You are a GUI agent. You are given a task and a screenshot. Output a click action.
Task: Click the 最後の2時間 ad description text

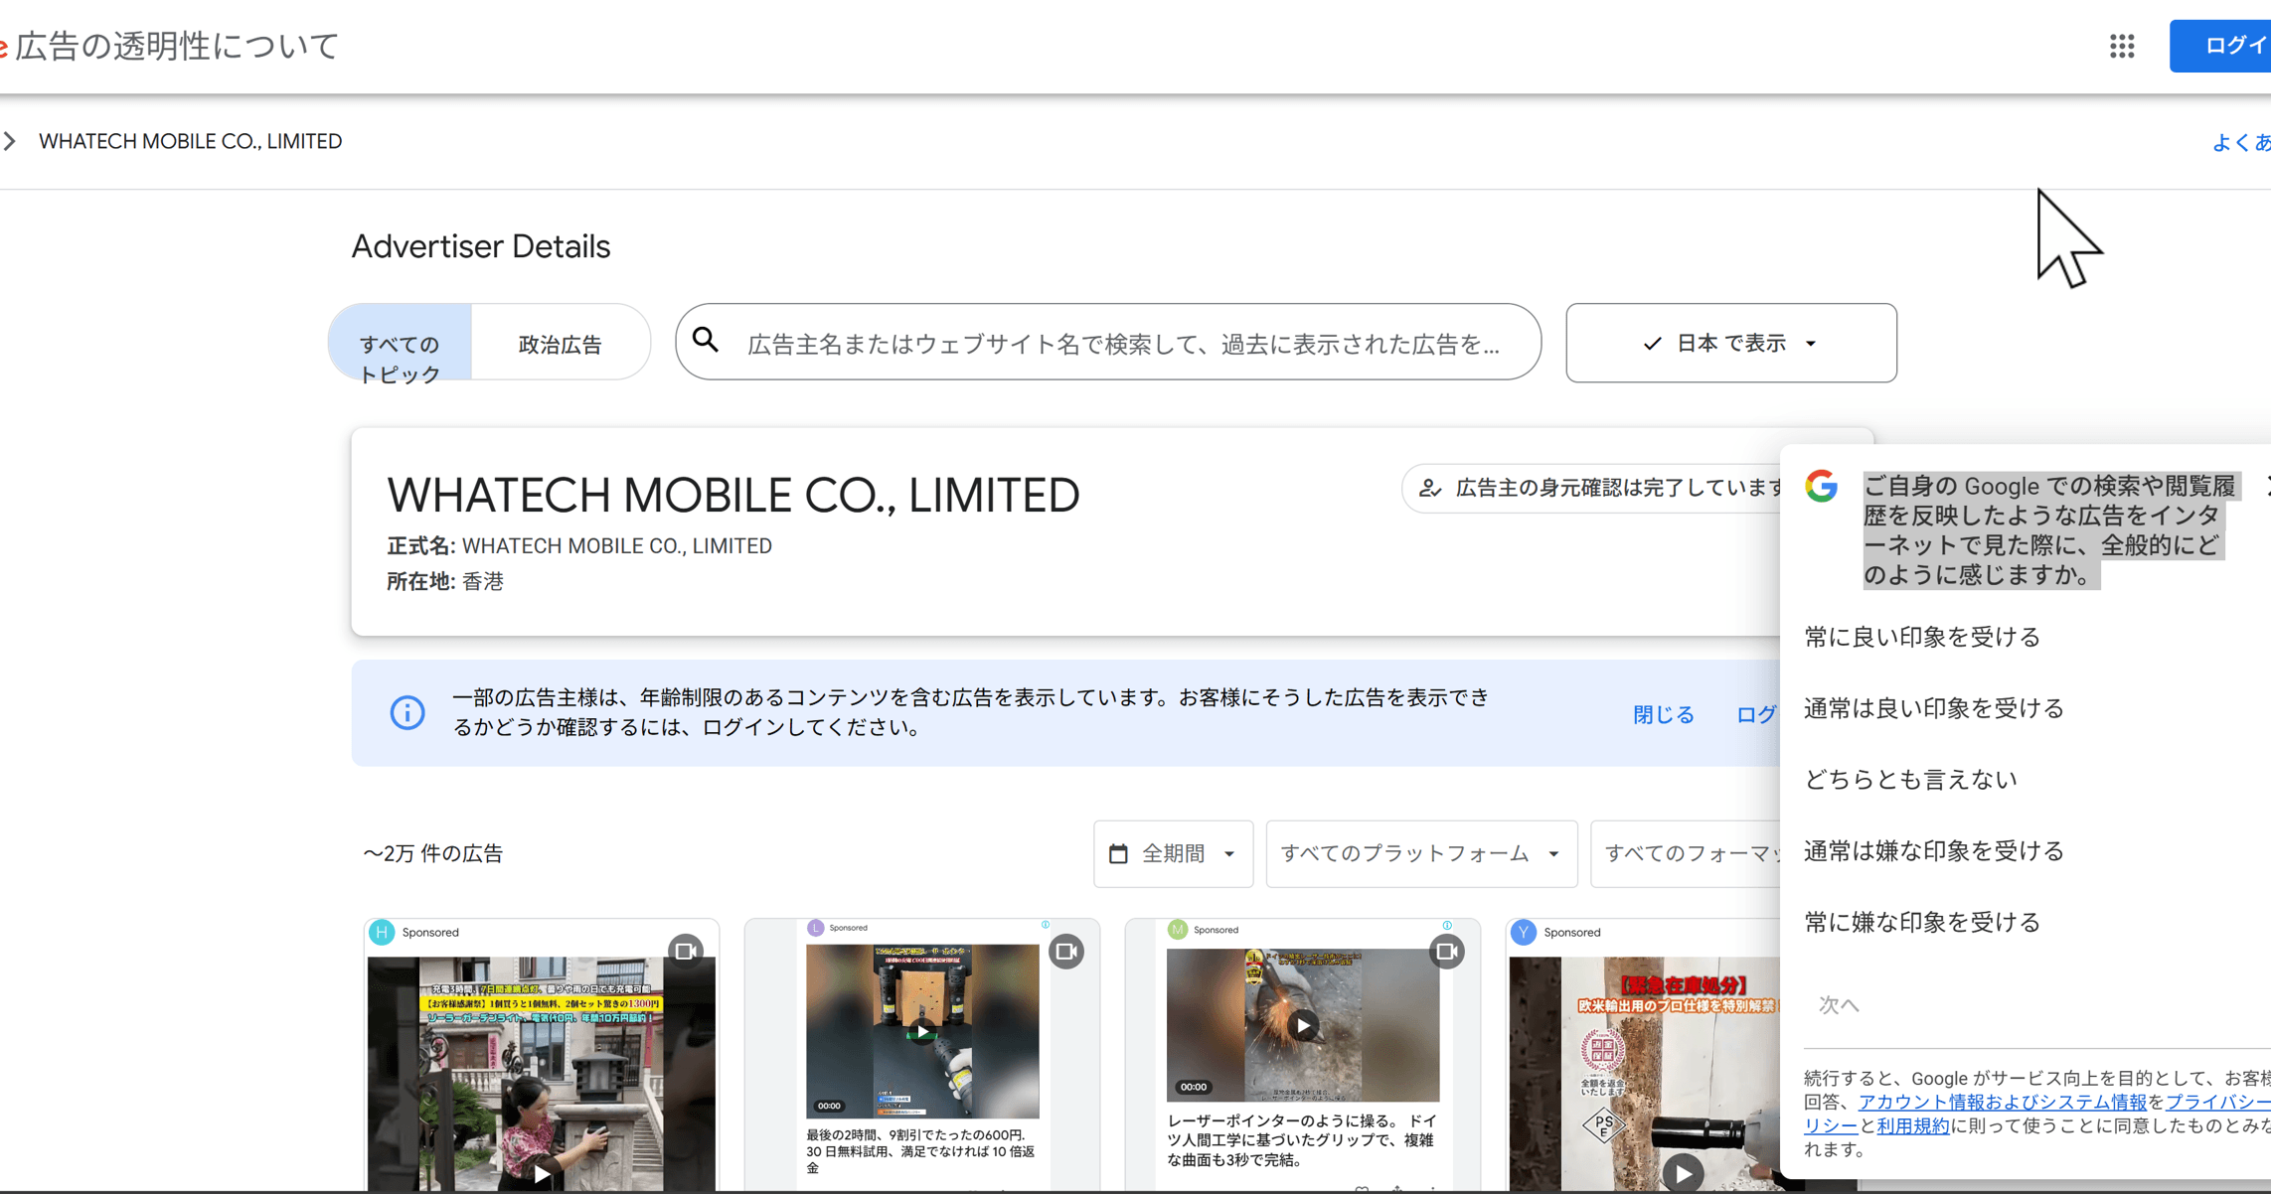(x=921, y=1150)
